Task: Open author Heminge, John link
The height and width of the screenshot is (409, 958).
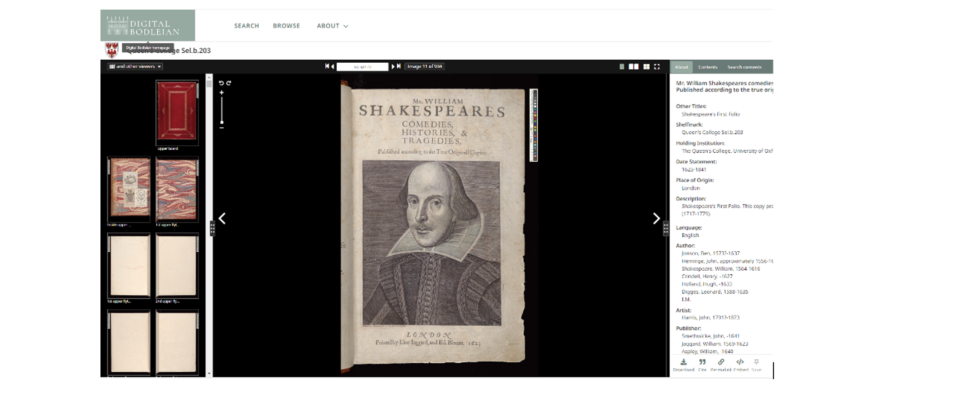Action: [x=727, y=261]
